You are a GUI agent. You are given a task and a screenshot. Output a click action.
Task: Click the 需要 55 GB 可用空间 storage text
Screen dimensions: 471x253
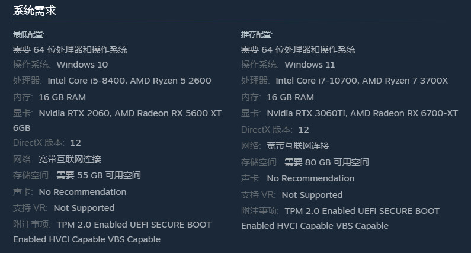click(x=98, y=175)
